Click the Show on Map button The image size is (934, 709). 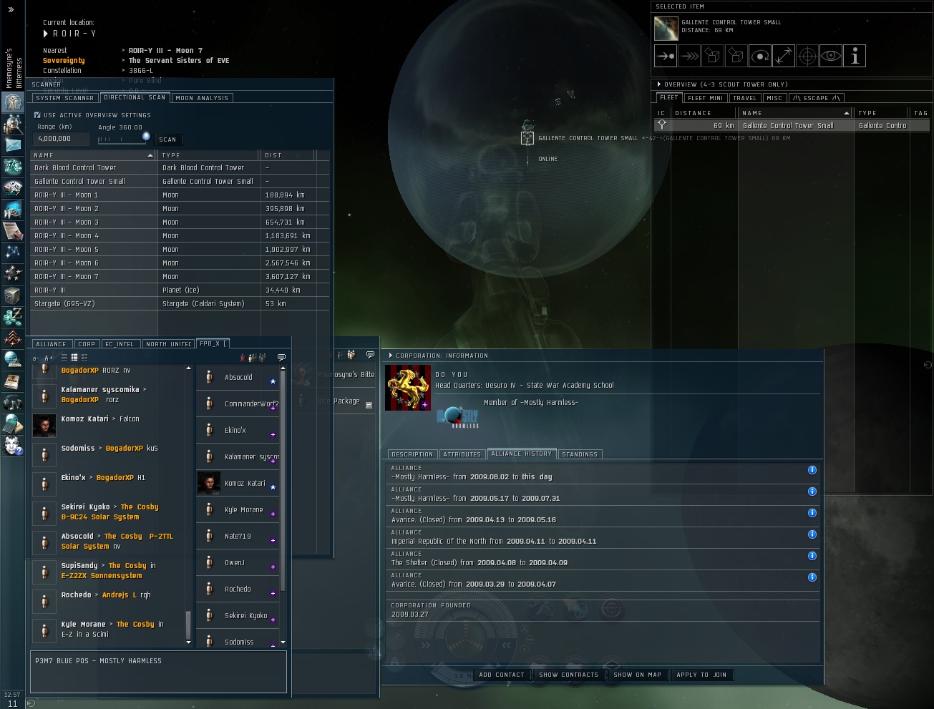point(636,675)
